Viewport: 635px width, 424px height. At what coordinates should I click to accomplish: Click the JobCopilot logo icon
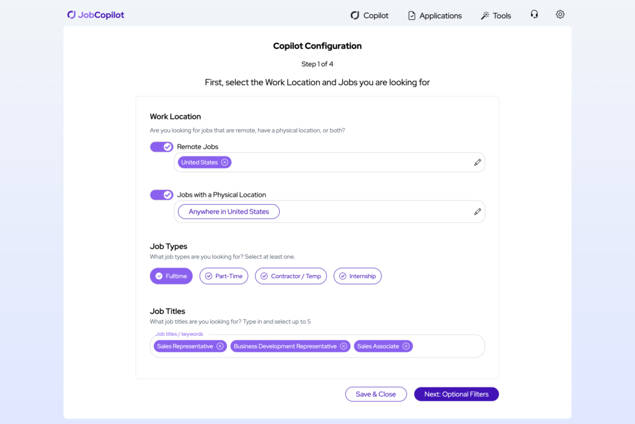point(71,15)
